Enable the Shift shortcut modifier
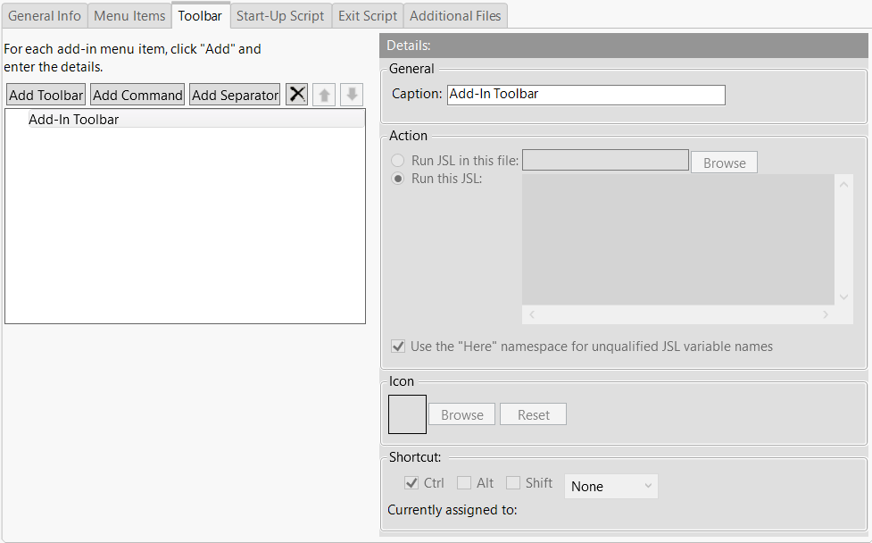Image resolution: width=872 pixels, height=543 pixels. tap(513, 482)
